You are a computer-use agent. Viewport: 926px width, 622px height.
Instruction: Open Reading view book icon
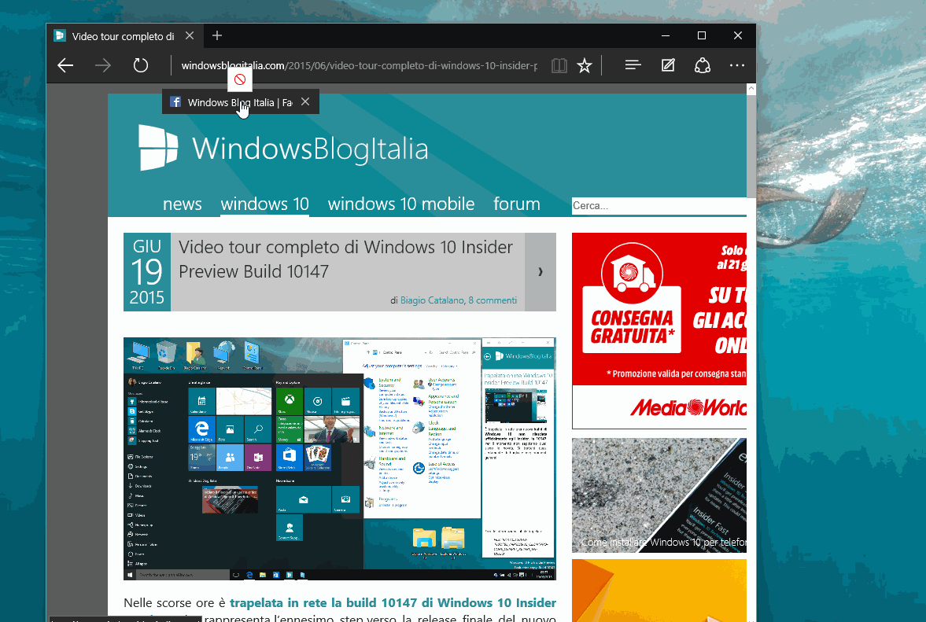point(559,65)
